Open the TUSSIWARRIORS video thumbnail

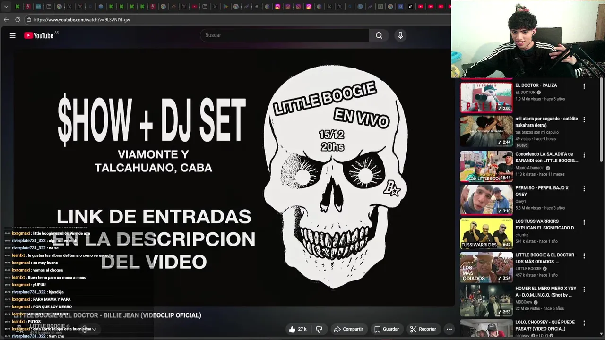pyautogui.click(x=486, y=233)
